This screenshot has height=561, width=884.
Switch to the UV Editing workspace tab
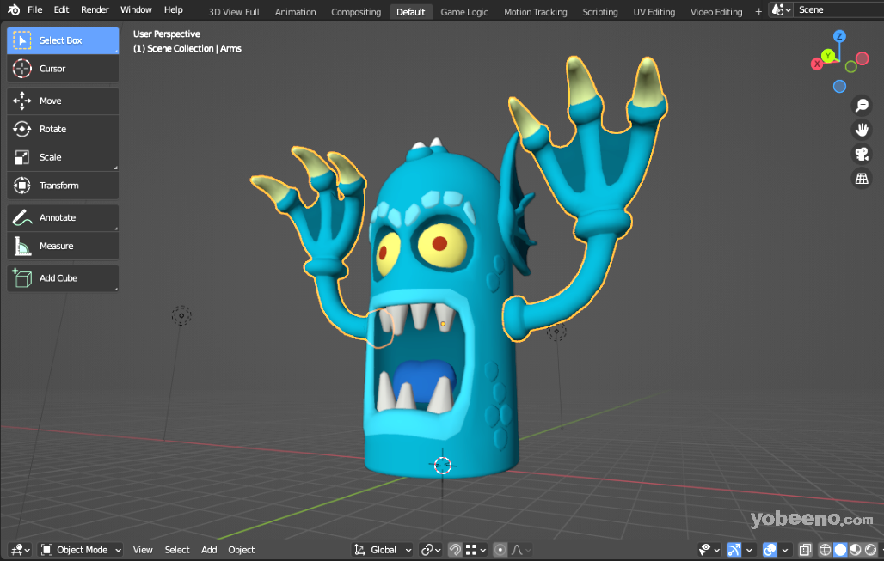pos(654,12)
